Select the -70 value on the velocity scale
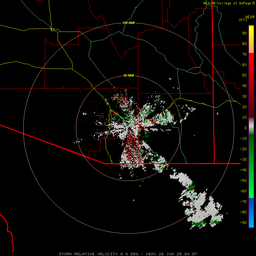This screenshot has width=256, height=256. click(x=243, y=202)
